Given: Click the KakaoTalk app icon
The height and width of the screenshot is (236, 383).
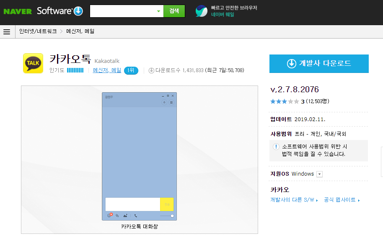Looking at the screenshot, I should (x=33, y=63).
